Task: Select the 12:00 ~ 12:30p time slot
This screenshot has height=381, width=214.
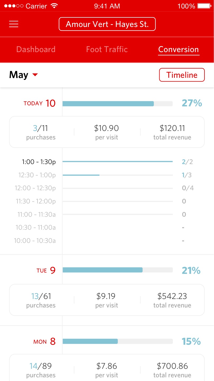Action: point(35,188)
